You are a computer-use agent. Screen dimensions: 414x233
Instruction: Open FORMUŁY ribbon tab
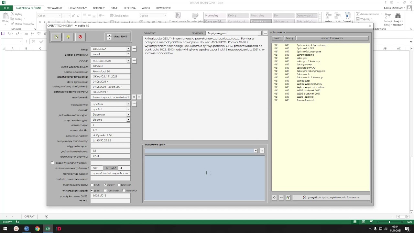pos(99,8)
